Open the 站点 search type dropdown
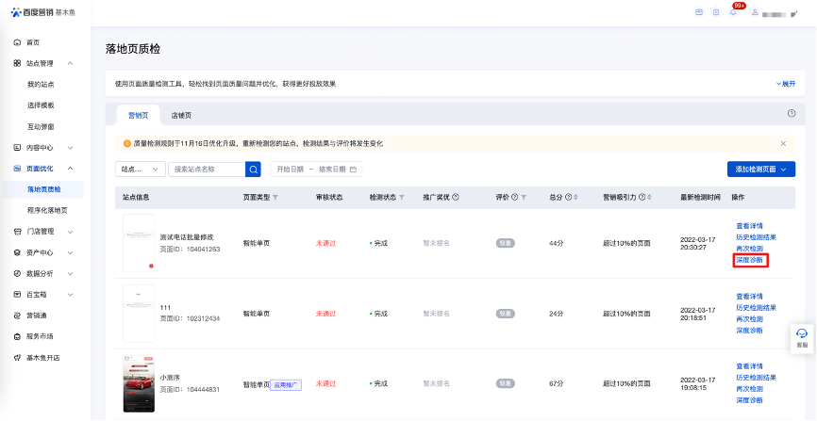This screenshot has width=817, height=421. click(140, 170)
